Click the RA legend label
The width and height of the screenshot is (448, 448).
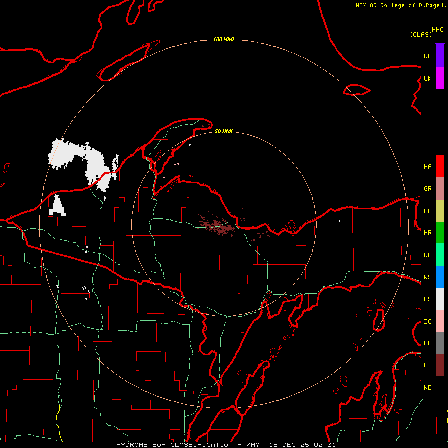point(427,255)
